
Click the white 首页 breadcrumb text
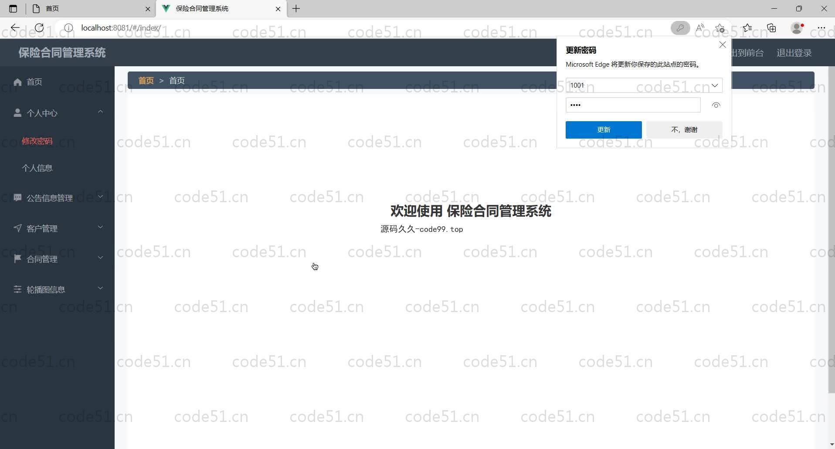pyautogui.click(x=177, y=81)
